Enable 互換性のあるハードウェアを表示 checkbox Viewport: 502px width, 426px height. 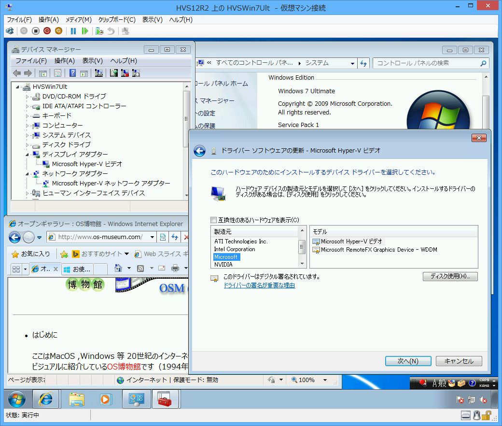[213, 220]
